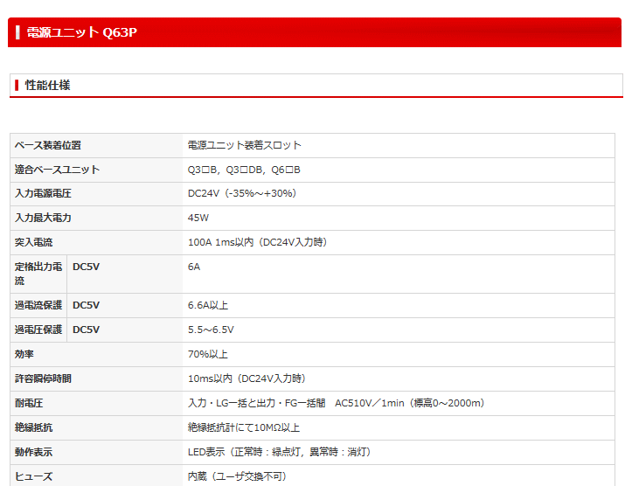Click DC5V in the 過電圧保護 row
The width and height of the screenshot is (625, 486).
coord(86,330)
